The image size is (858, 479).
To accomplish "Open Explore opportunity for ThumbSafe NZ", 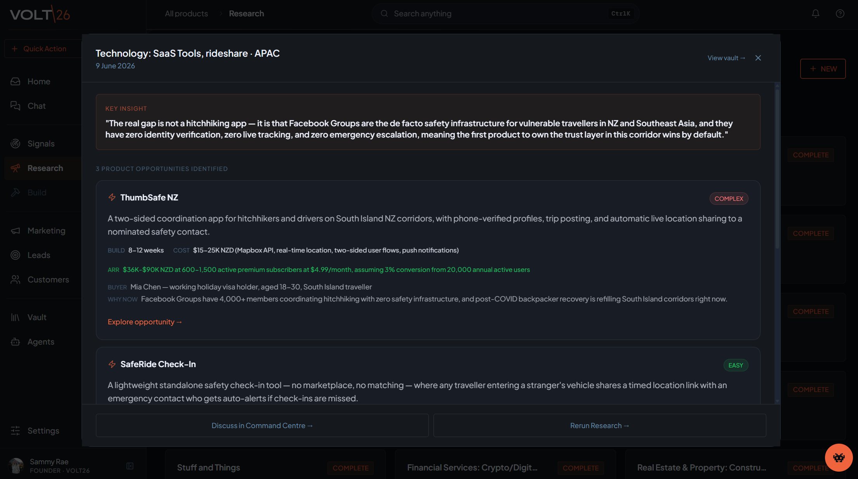I will point(144,322).
